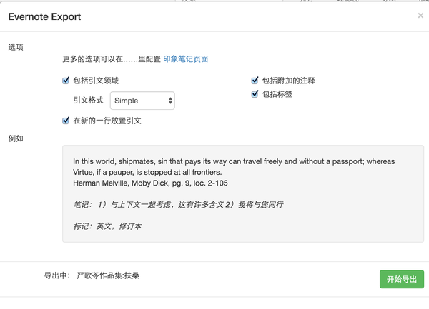Disable the 包括标签 checkbox
Image resolution: width=429 pixels, height=309 pixels.
(255, 94)
